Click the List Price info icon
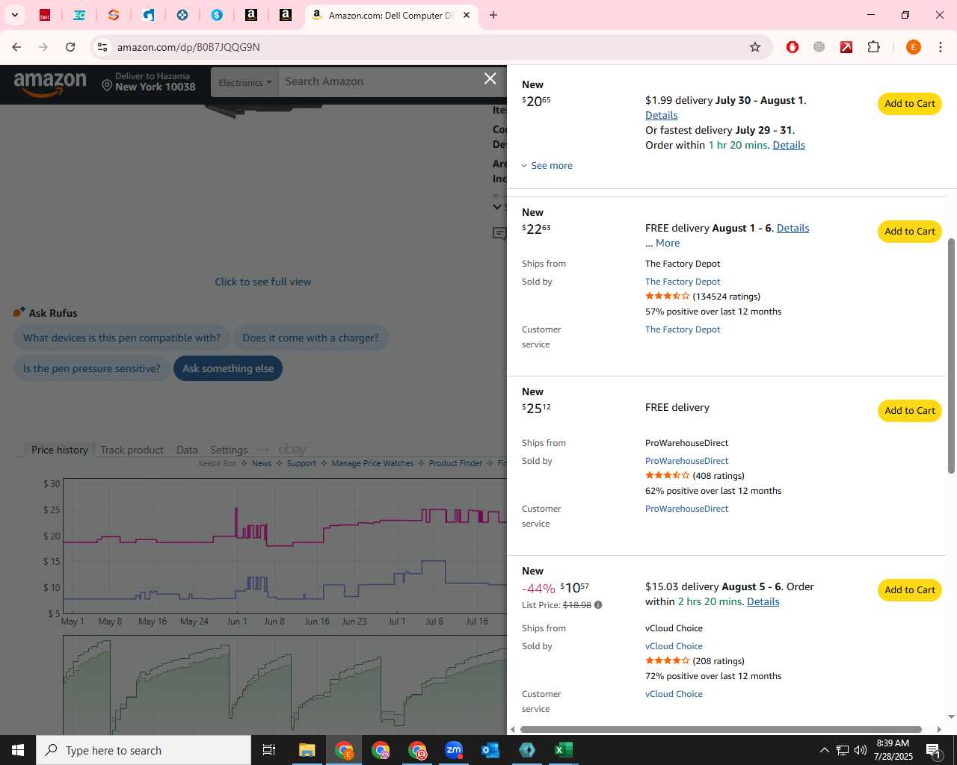957x765 pixels. (598, 605)
